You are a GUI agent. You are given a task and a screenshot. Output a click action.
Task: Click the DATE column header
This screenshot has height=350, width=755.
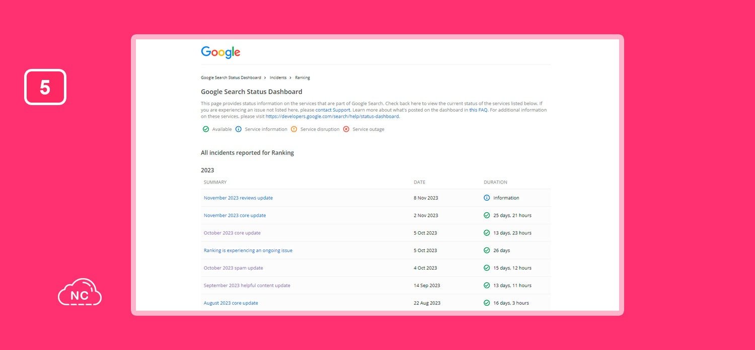419,182
